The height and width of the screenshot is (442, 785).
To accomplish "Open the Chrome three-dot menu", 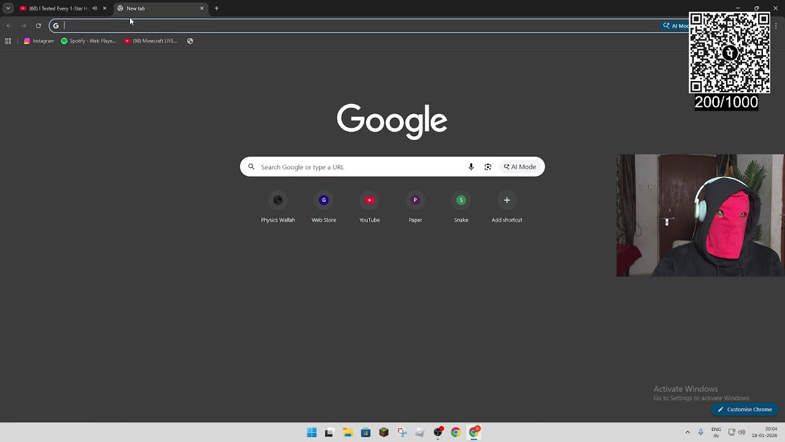I will pos(776,26).
